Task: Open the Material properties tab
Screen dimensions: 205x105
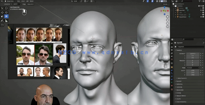Action: click(172, 86)
